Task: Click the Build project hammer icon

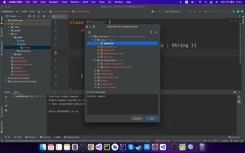Action: (160, 12)
